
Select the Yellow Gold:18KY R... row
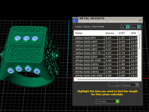106,53
